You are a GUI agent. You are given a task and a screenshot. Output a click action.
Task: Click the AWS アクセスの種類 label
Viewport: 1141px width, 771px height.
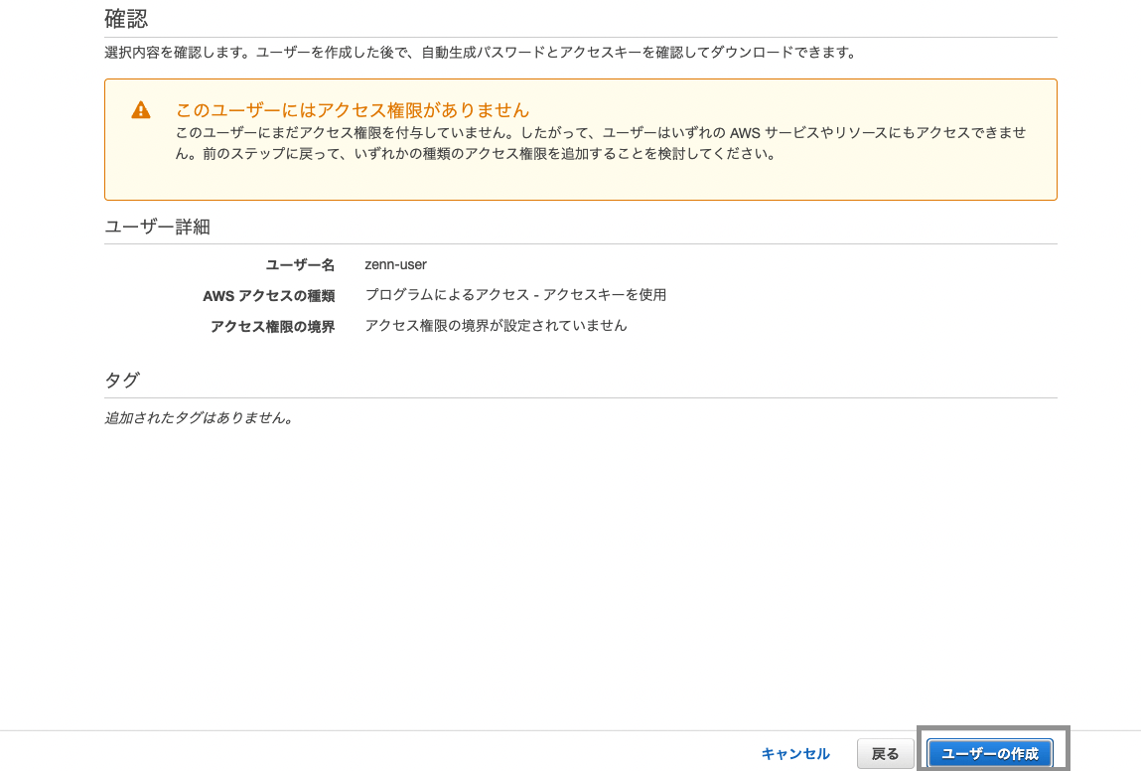(x=268, y=296)
